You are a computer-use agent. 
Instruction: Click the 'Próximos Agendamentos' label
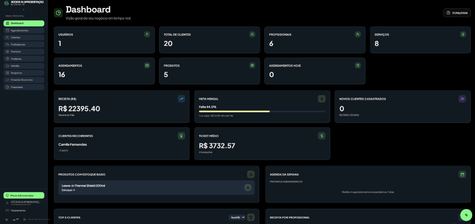(x=286, y=182)
